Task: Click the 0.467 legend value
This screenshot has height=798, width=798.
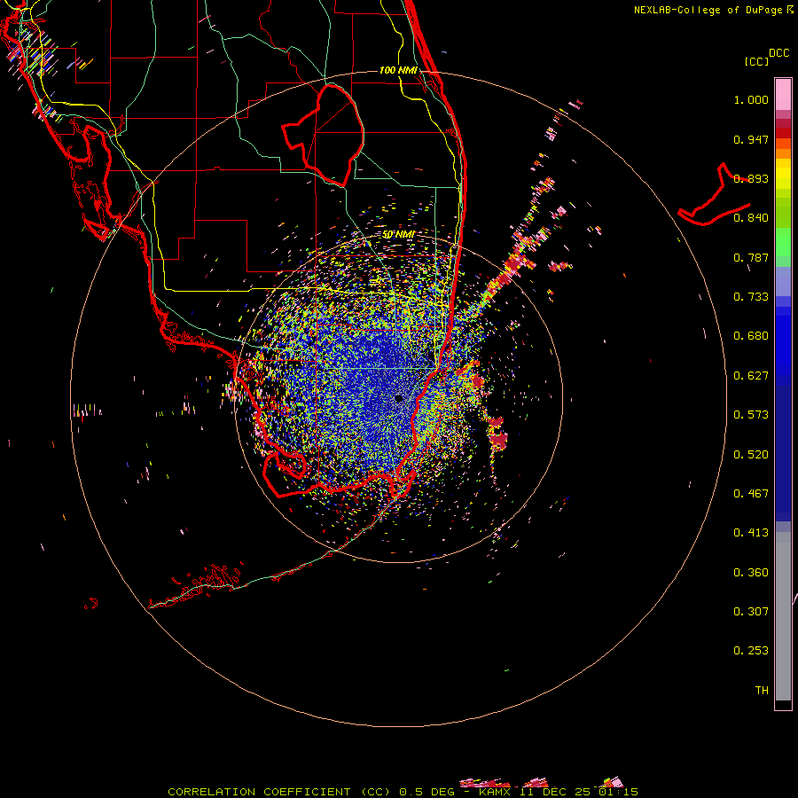Action: click(x=751, y=494)
